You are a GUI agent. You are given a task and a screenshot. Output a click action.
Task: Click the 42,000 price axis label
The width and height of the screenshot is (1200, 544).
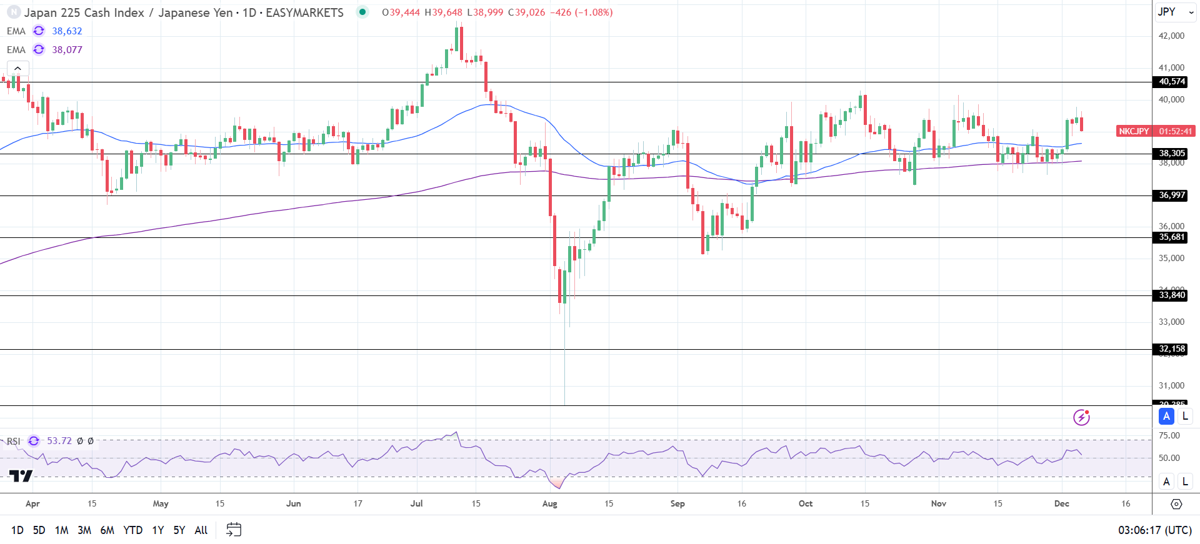coord(1171,36)
